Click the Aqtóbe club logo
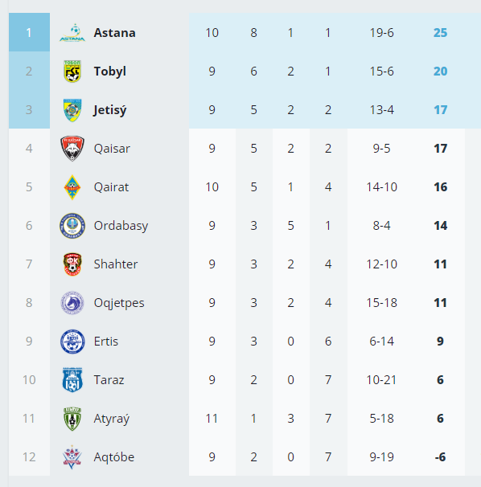Screen dimensions: 481x487 pyautogui.click(x=72, y=457)
